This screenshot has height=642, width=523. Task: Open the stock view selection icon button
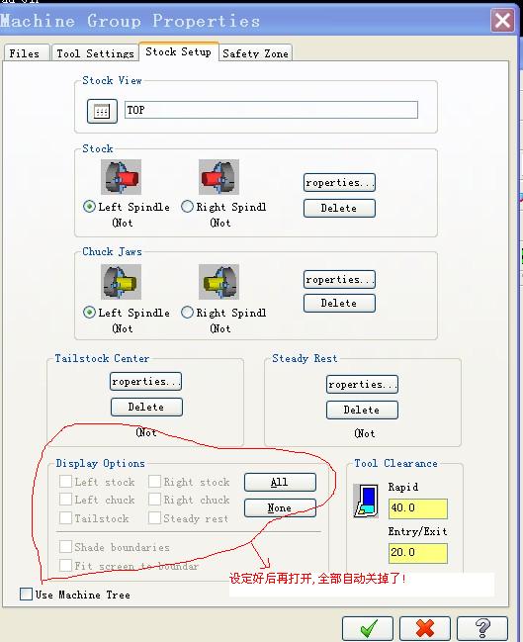click(102, 111)
